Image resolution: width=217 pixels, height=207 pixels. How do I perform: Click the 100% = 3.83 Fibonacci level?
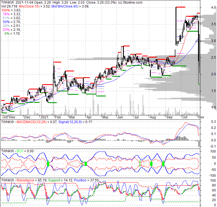(11, 10)
